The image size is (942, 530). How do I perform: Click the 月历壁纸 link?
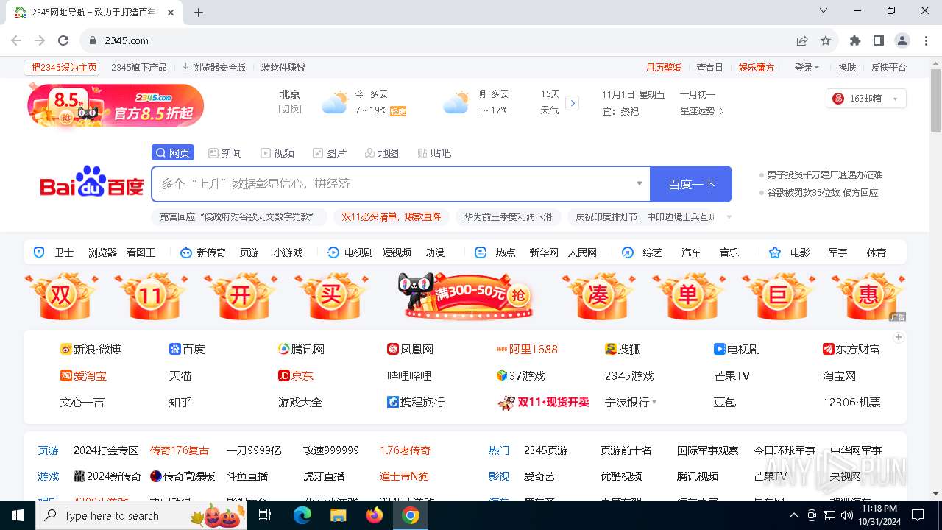pyautogui.click(x=664, y=67)
